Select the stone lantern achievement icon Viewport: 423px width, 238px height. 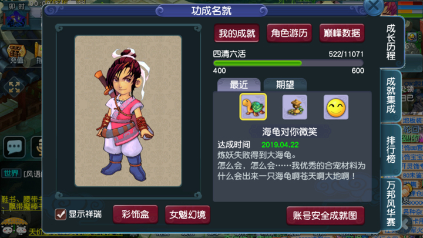(x=294, y=107)
